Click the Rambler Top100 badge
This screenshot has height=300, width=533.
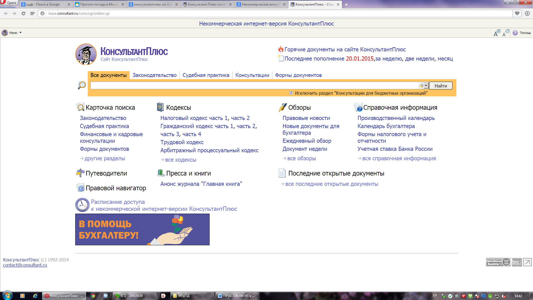(498, 262)
